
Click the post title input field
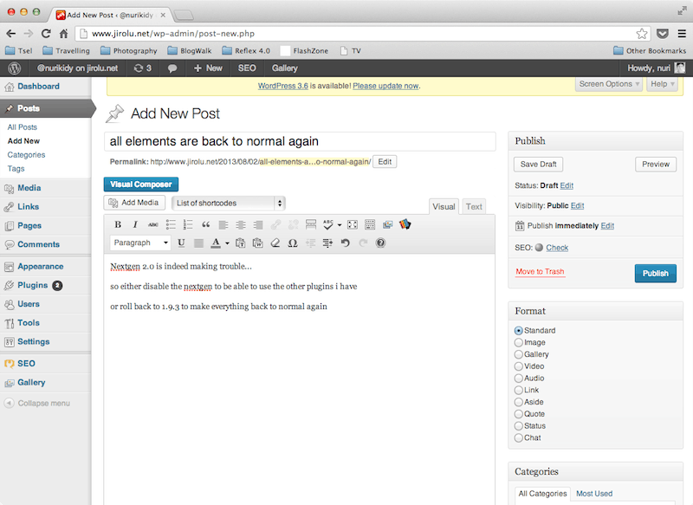point(299,141)
